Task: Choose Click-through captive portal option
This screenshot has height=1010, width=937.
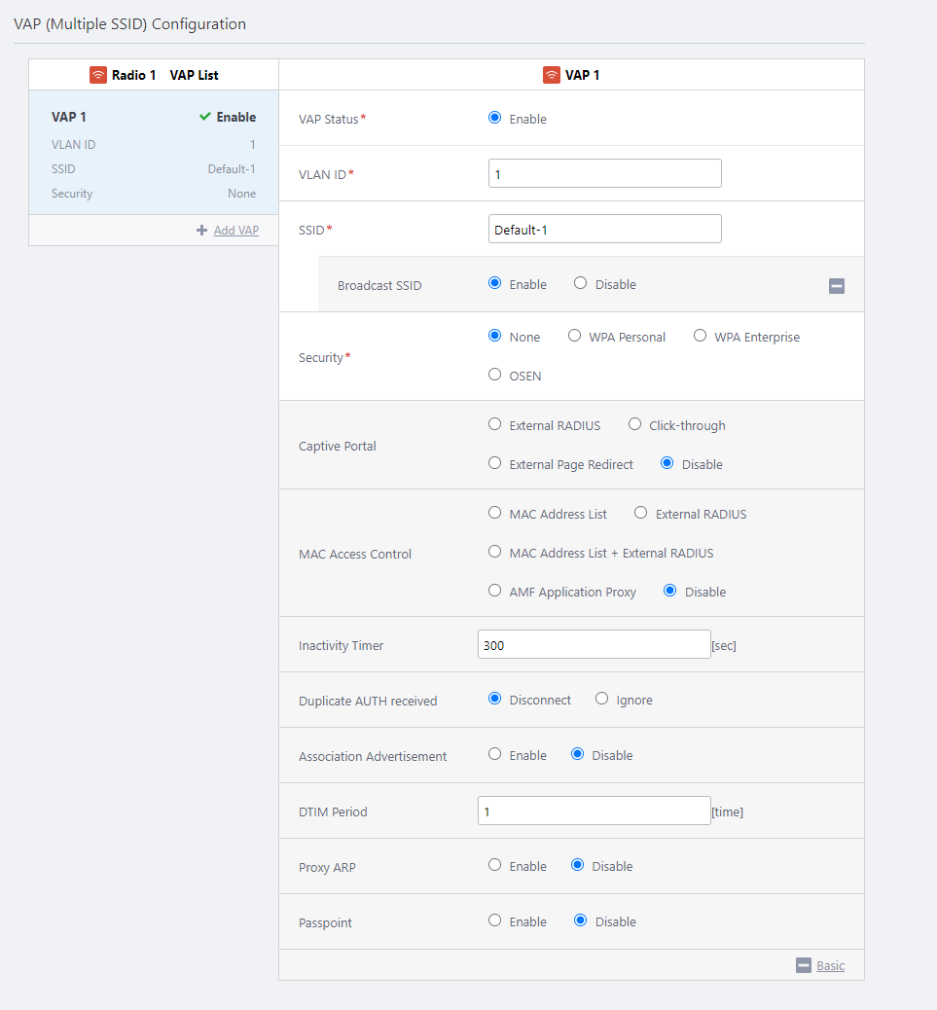Action: click(x=635, y=424)
